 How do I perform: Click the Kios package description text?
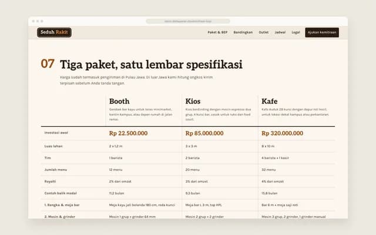218,115
